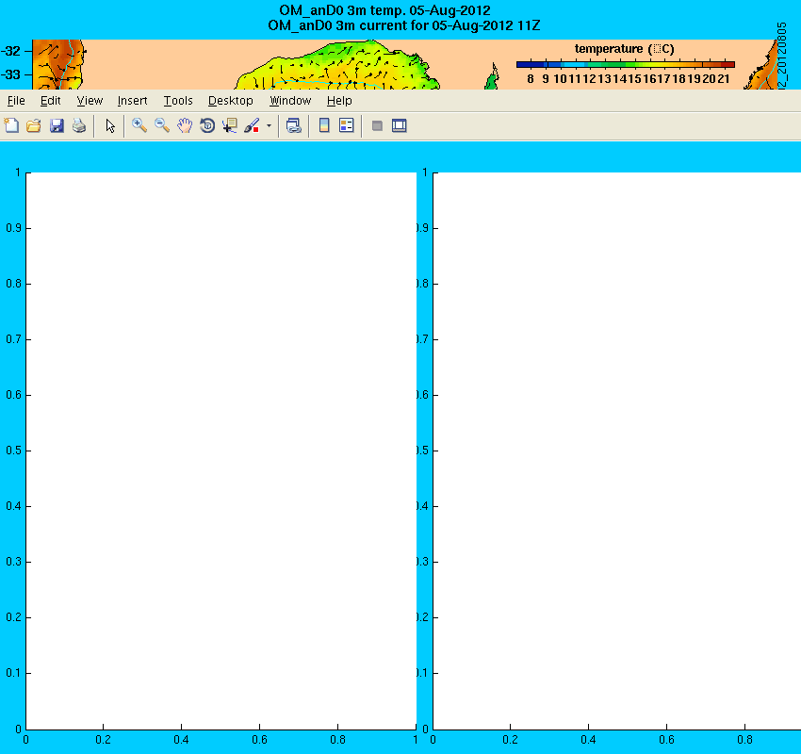Click the 'temperature (°C)' colorbar label
The height and width of the screenshot is (754, 801).
tap(624, 49)
